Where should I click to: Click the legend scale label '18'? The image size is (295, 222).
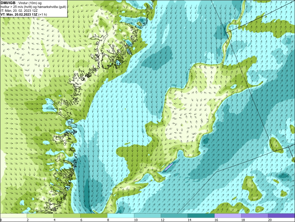(x=243, y=220)
